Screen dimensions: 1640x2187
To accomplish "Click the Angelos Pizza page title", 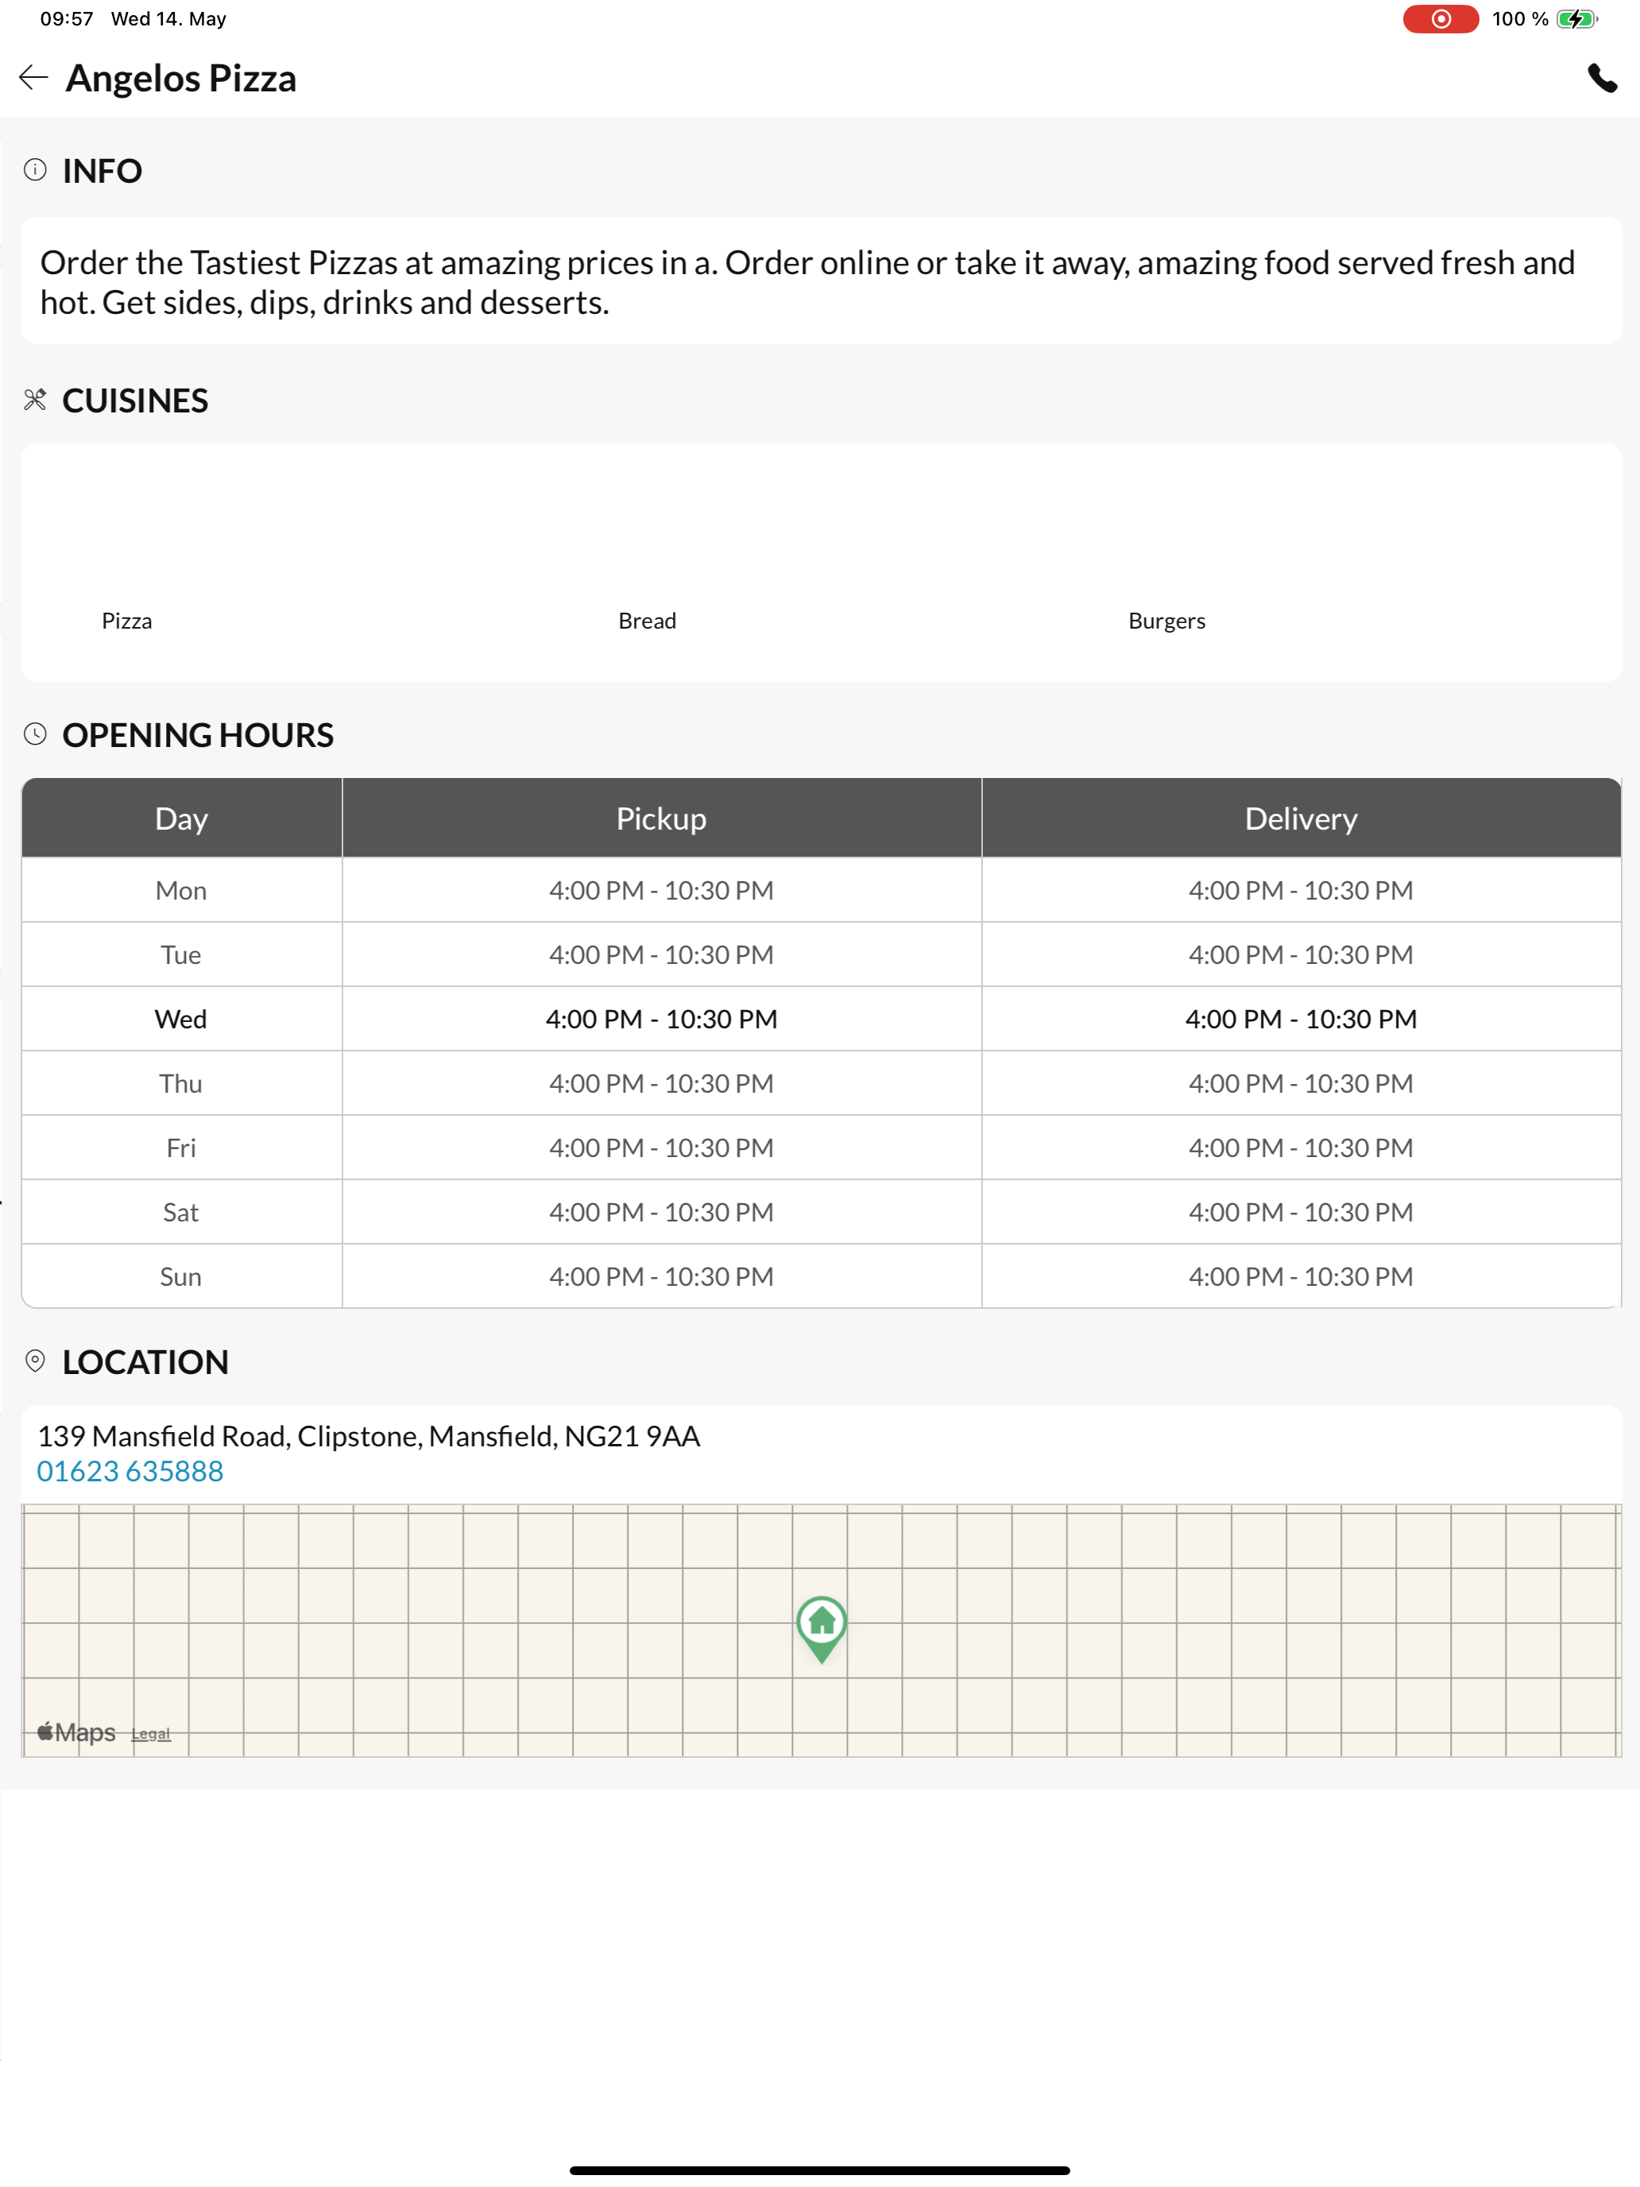I will click(x=181, y=78).
